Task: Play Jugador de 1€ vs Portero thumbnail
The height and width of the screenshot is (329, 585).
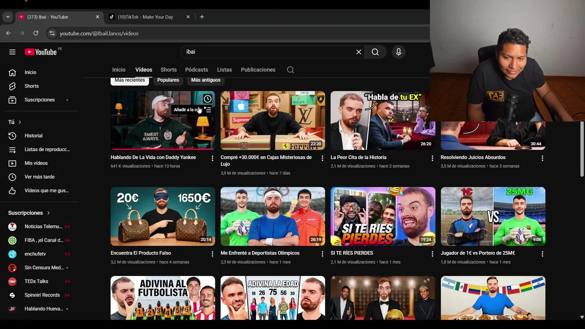Action: click(493, 216)
